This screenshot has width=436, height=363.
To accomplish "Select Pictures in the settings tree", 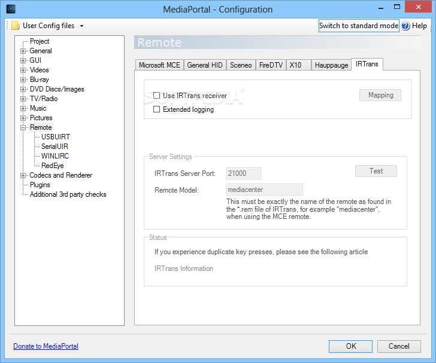I will (x=41, y=118).
